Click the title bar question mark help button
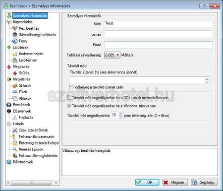 coord(204,6)
